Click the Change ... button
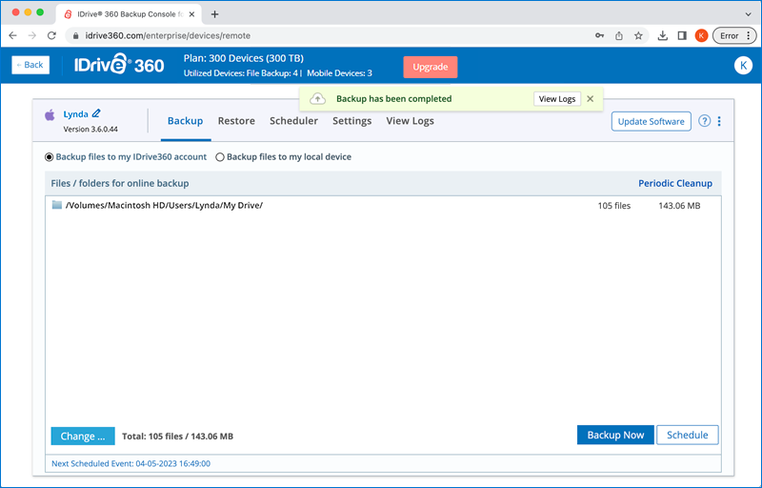The width and height of the screenshot is (762, 488). point(83,436)
